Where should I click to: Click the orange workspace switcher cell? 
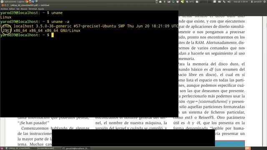pyautogui.click(x=248, y=148)
